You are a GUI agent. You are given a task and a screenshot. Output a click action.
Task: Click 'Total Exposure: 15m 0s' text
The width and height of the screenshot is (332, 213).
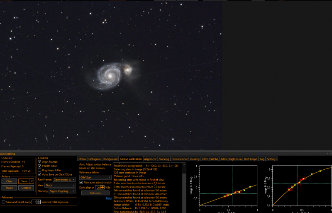[x=16, y=171]
